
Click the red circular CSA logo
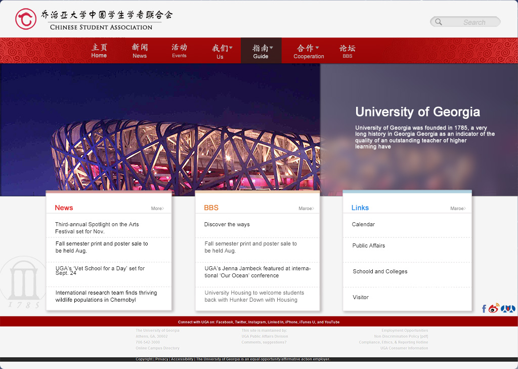(26, 19)
